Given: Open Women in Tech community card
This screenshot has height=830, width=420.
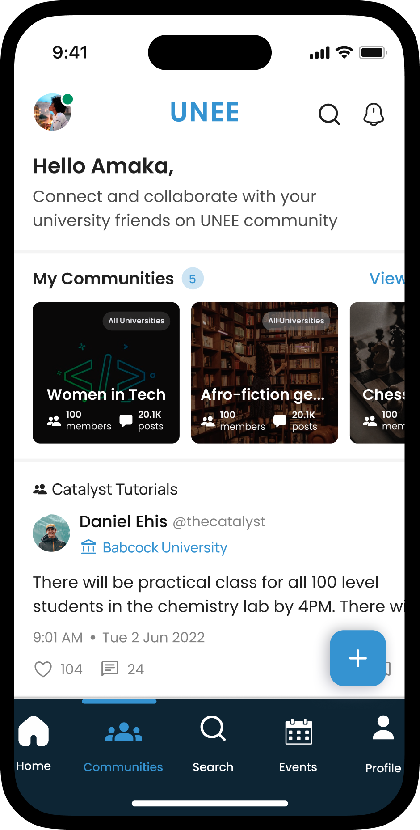Looking at the screenshot, I should (x=106, y=373).
